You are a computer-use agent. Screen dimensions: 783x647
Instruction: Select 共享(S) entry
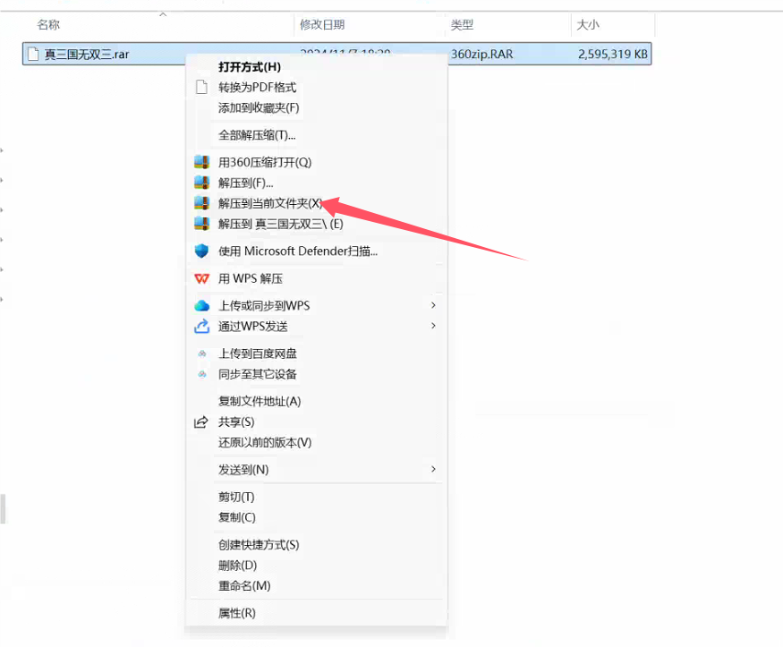(x=236, y=422)
